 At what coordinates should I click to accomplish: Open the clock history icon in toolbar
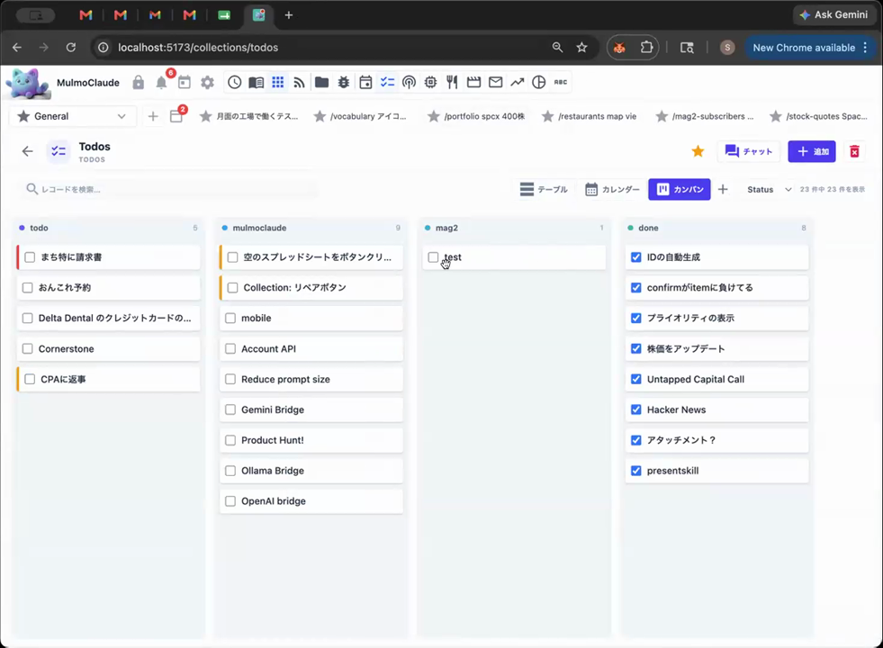point(235,82)
